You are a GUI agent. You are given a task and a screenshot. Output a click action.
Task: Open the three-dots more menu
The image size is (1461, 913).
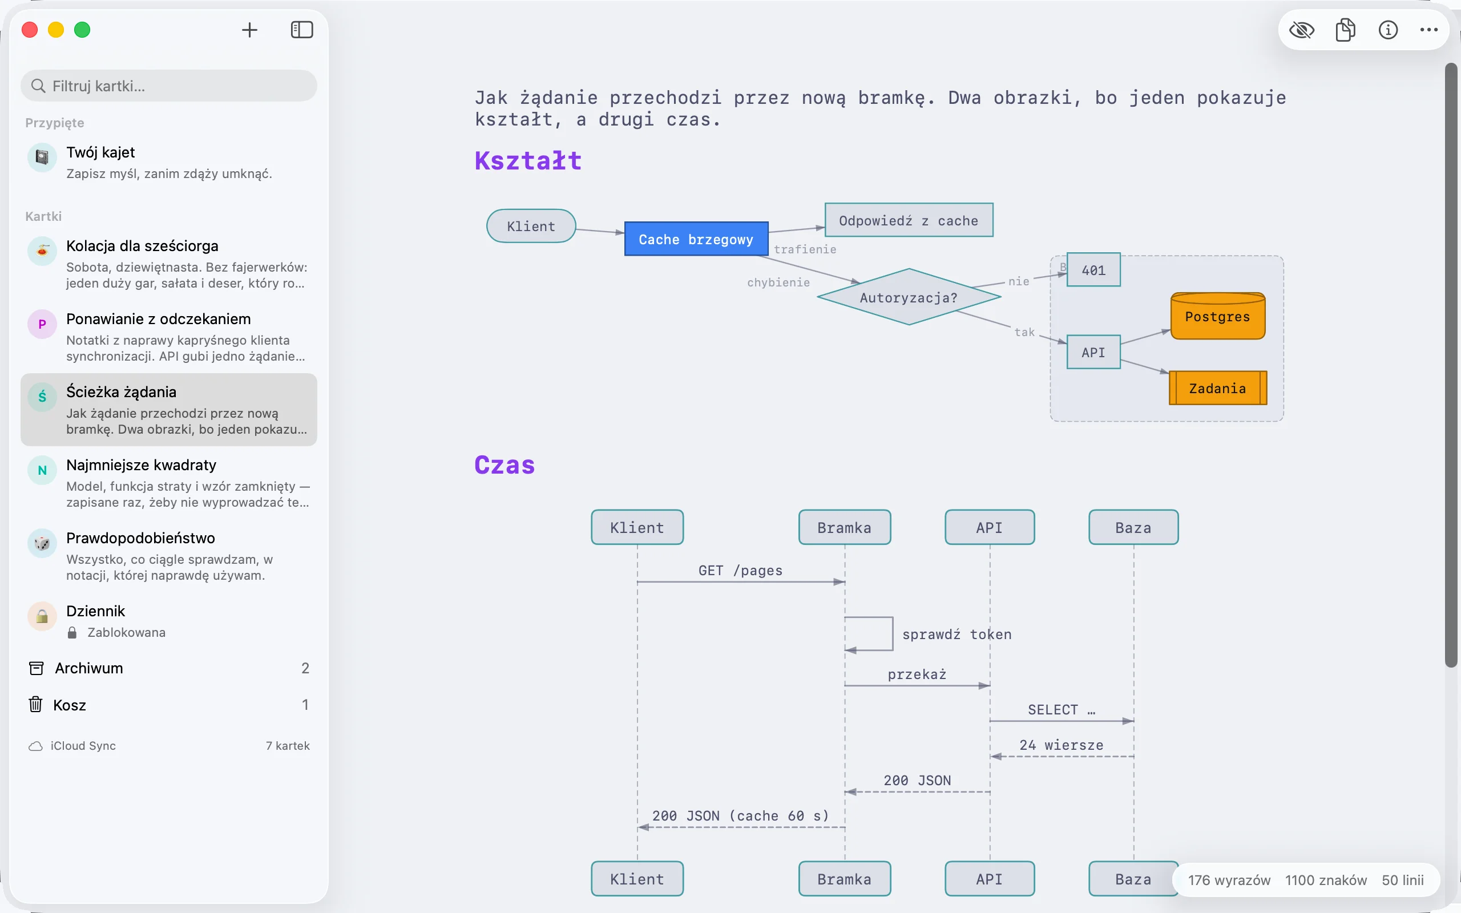(x=1429, y=30)
